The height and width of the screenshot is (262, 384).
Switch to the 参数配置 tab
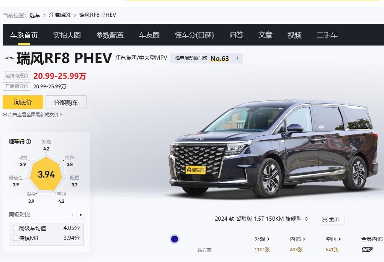tap(110, 35)
